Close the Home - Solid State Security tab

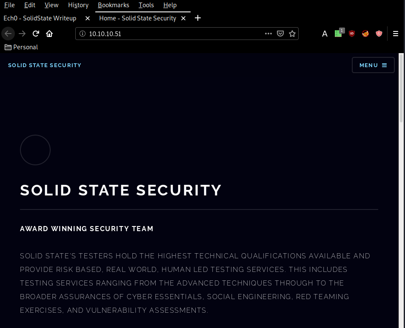click(183, 18)
